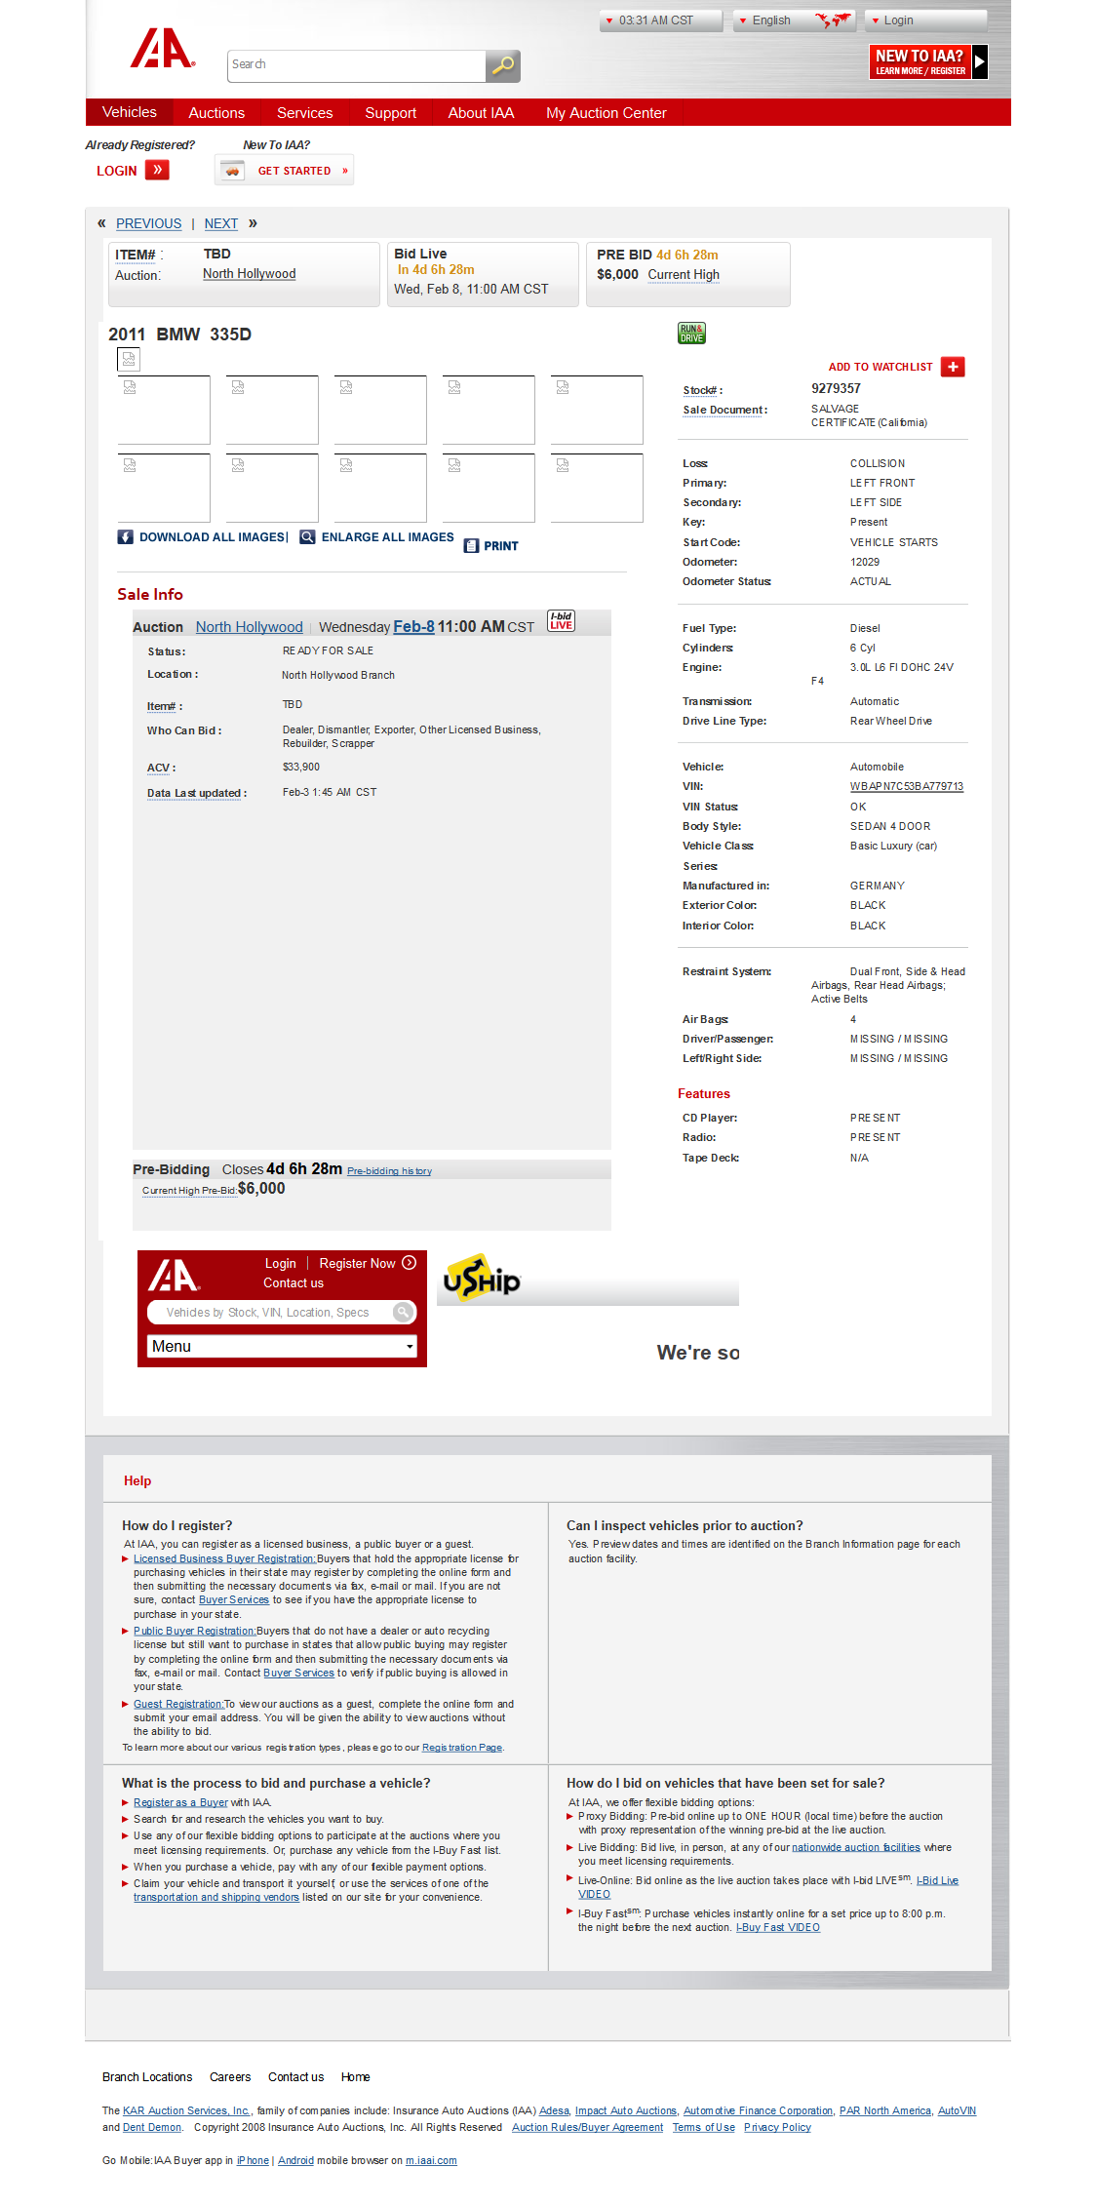The width and height of the screenshot is (1096, 2207).
Task: Click the Android app link
Action: [x=295, y=2160]
